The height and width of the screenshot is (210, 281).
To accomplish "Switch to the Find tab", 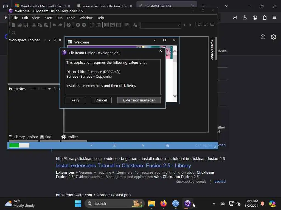I will 46,137.
